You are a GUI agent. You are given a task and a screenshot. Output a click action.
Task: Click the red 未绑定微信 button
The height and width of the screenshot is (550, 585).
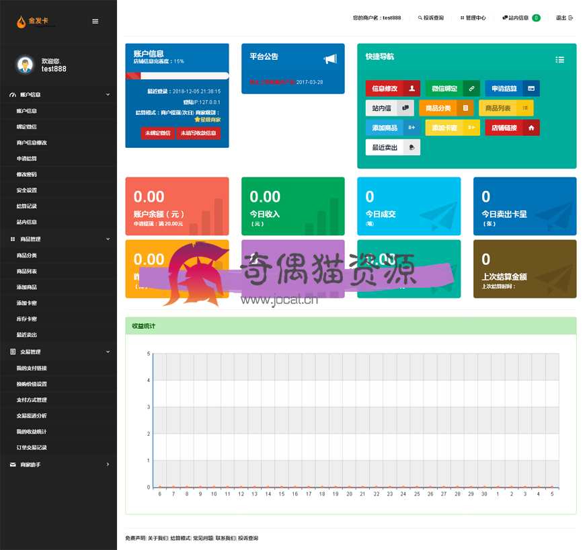click(x=157, y=133)
